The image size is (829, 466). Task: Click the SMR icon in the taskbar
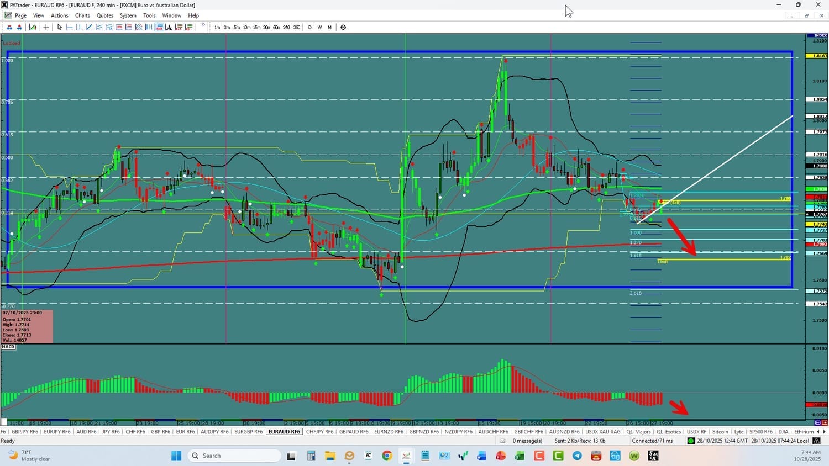653,456
